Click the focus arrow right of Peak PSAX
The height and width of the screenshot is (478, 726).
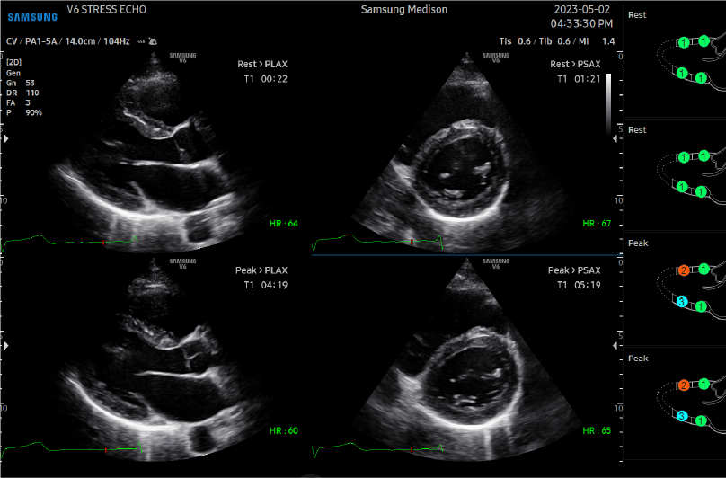click(615, 346)
